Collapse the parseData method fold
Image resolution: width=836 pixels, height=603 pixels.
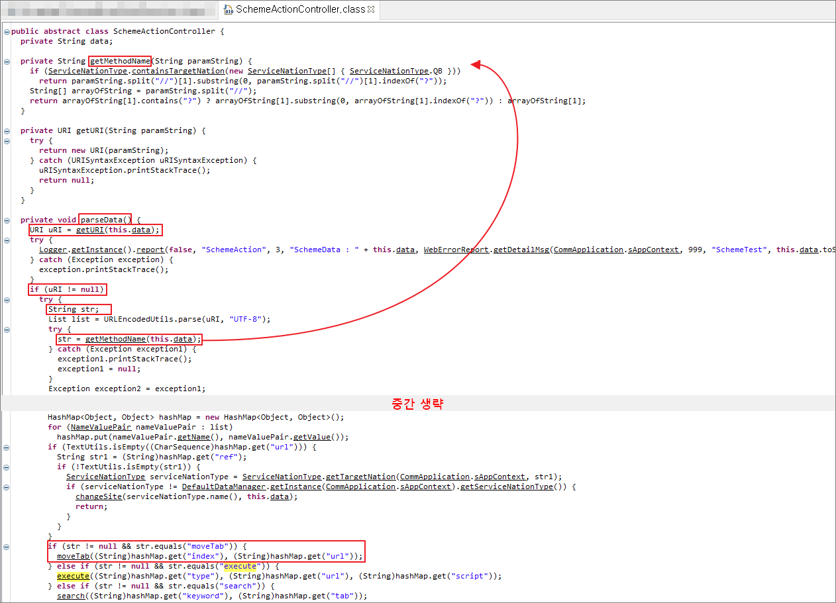click(7, 220)
